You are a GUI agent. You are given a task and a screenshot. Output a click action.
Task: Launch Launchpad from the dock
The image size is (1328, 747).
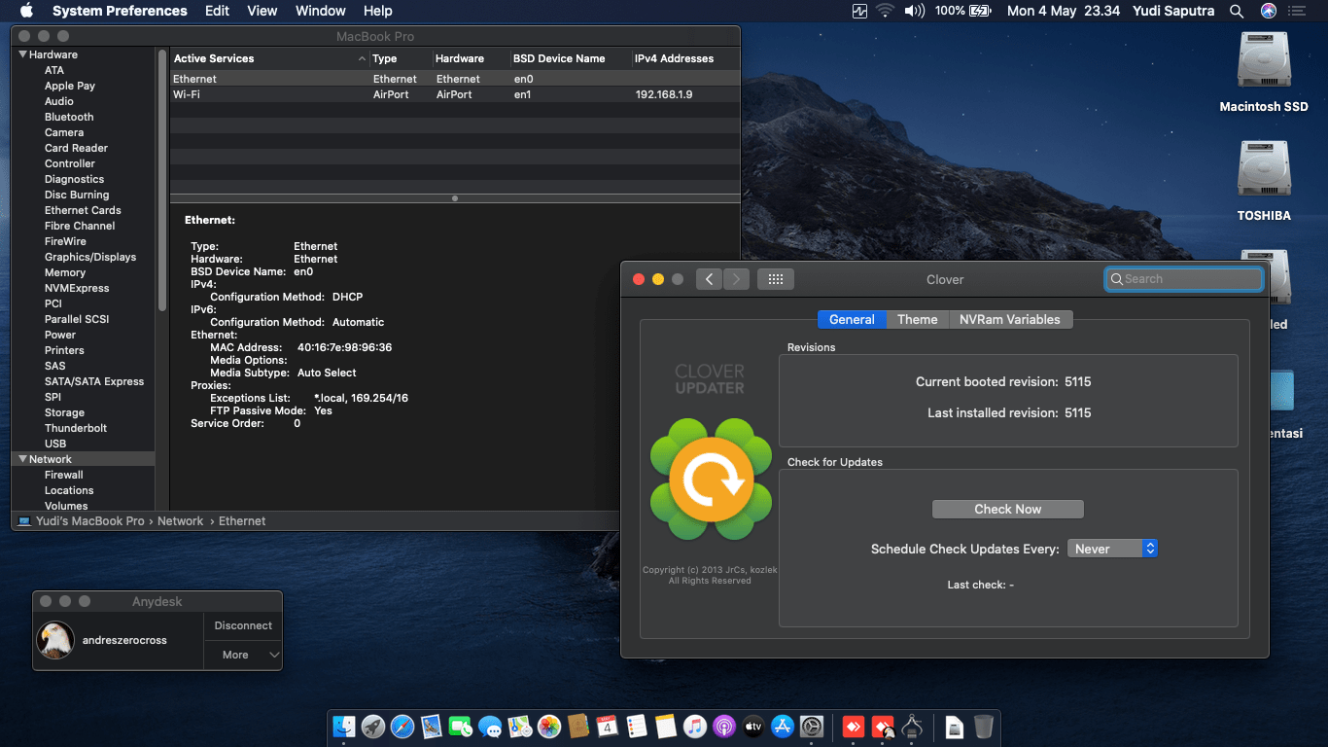(x=372, y=727)
